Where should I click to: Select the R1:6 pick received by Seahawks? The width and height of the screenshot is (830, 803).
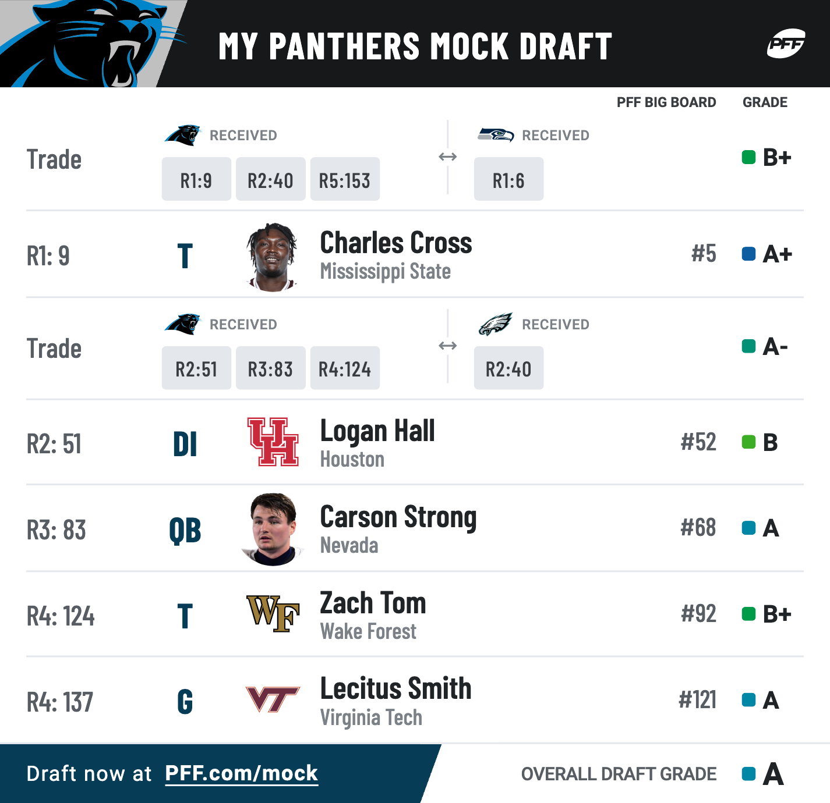coord(508,179)
